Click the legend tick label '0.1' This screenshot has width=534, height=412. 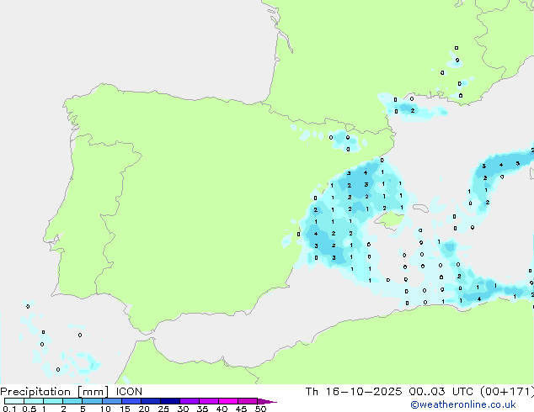coord(9,409)
